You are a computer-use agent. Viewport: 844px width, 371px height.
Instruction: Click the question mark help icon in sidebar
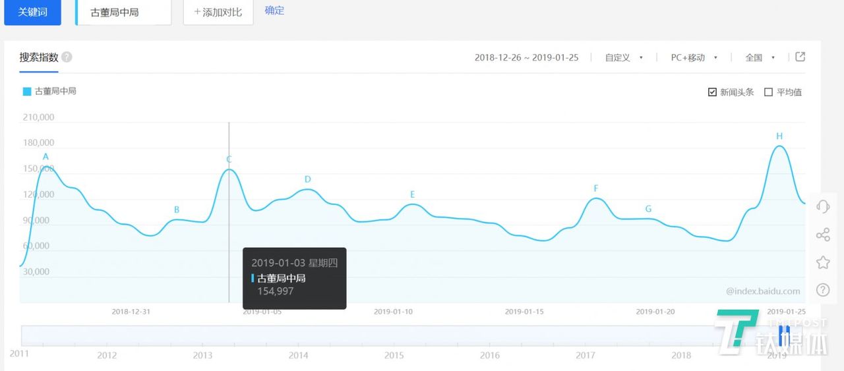[x=822, y=289]
